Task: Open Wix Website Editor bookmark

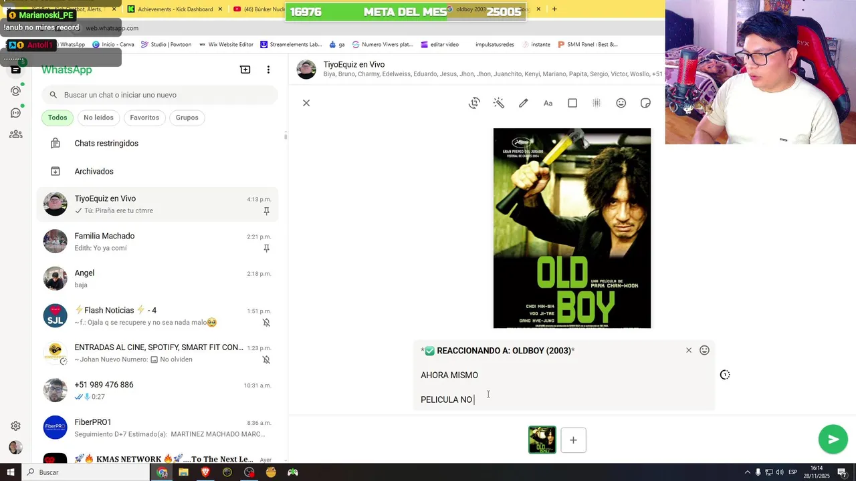Action: [225, 45]
